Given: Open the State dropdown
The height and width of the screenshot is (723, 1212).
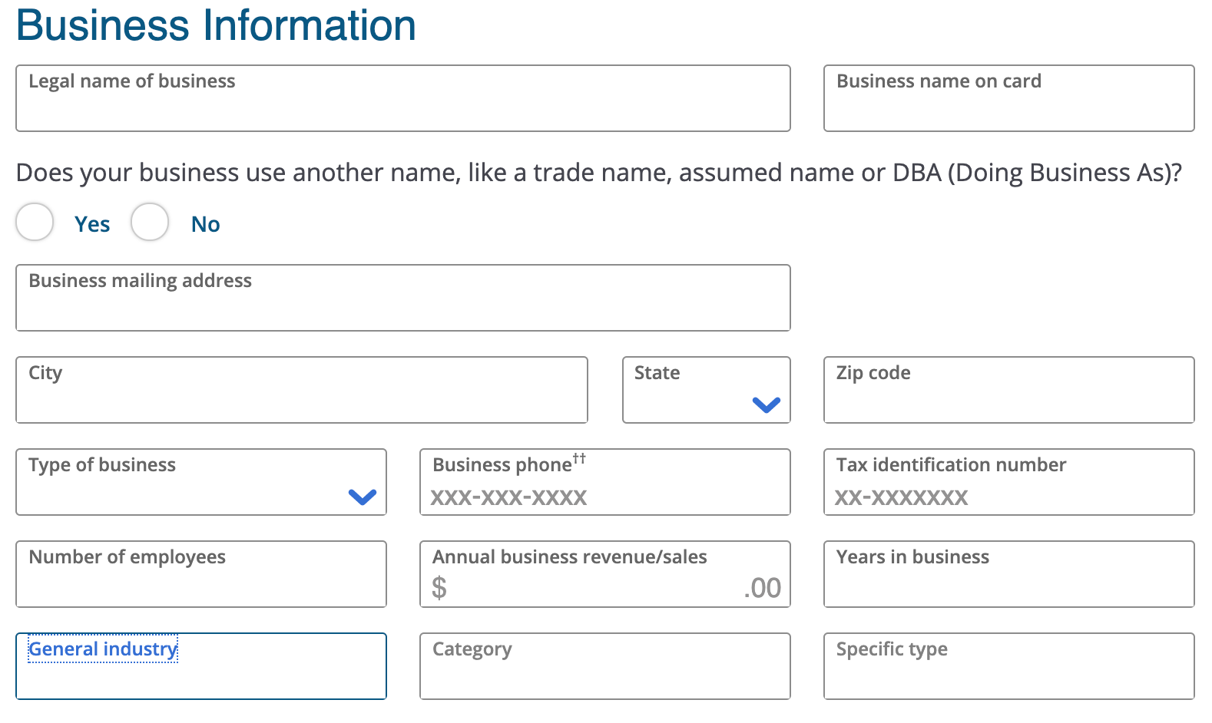Looking at the screenshot, I should (707, 390).
